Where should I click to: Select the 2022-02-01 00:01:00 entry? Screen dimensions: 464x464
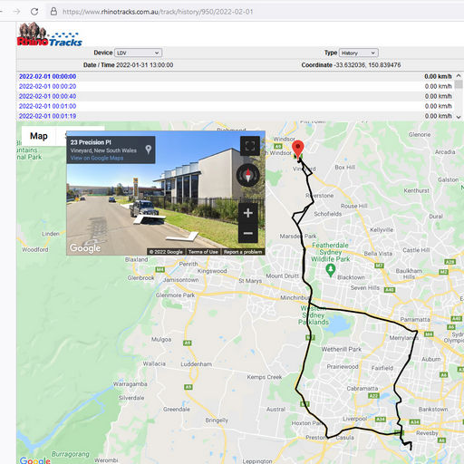click(47, 106)
